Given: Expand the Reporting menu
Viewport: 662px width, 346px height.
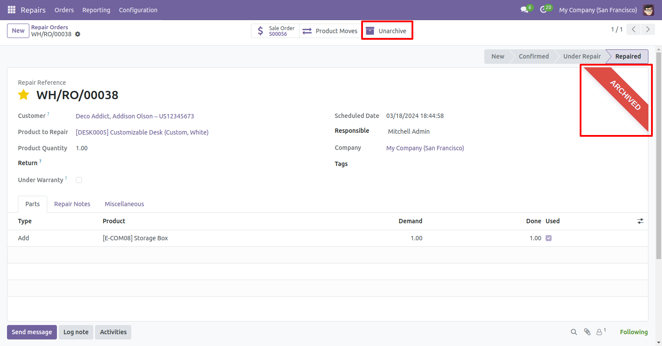Looking at the screenshot, I should tap(96, 10).
